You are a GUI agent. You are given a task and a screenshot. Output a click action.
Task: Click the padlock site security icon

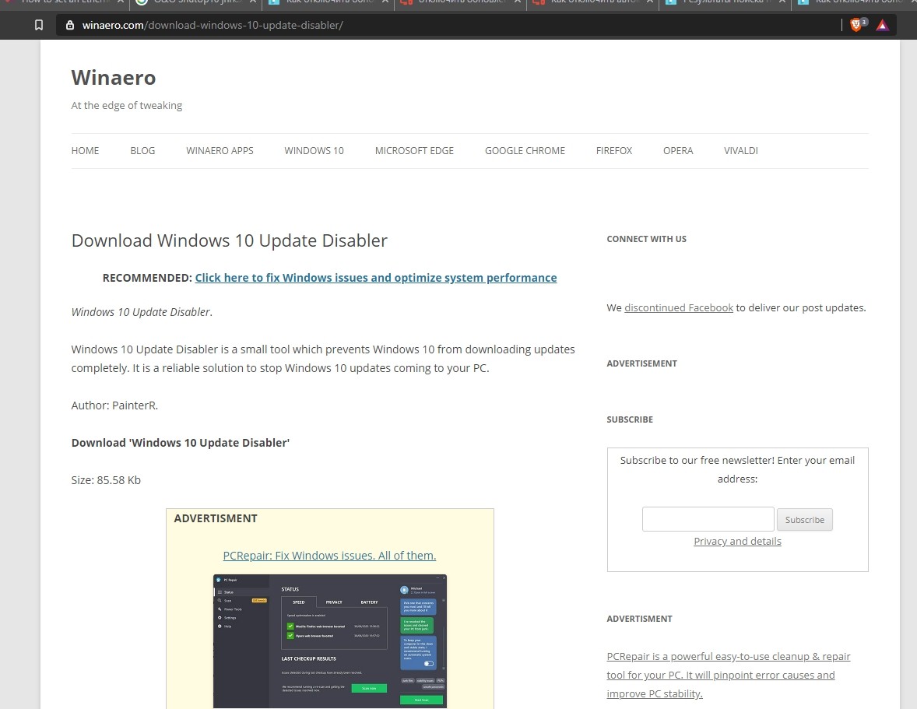tap(70, 25)
